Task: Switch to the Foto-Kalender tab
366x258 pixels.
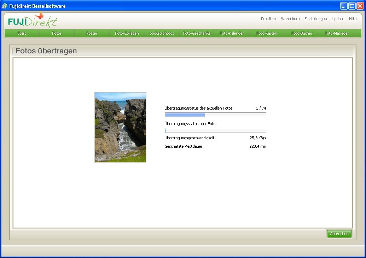Action: coord(232,33)
